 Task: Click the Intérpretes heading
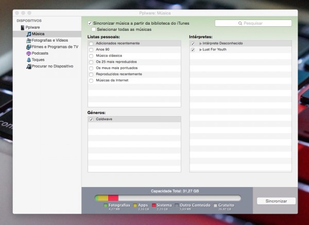coord(201,37)
